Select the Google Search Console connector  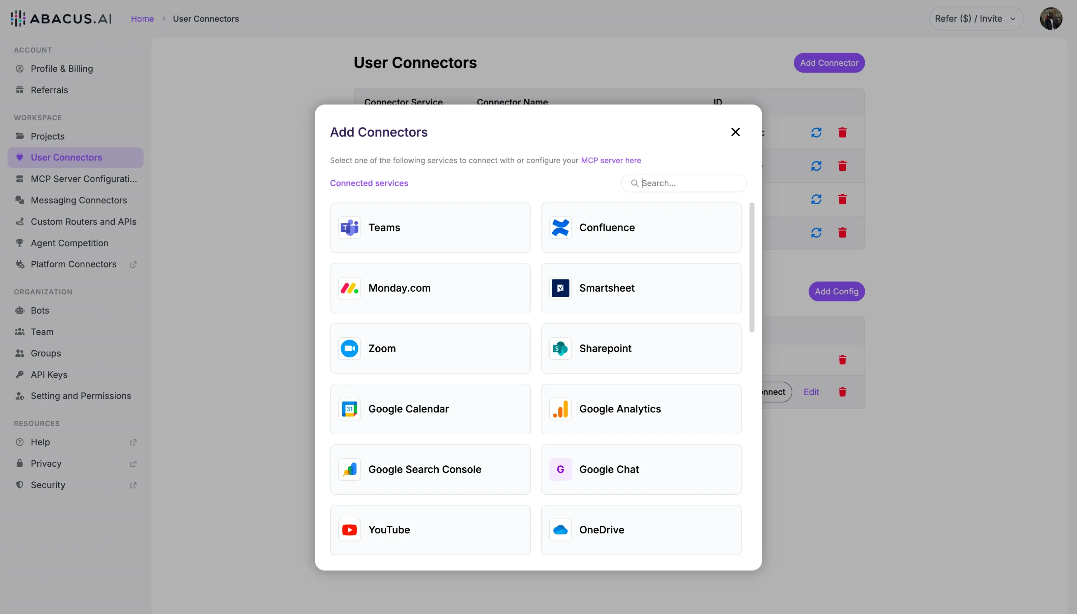click(430, 469)
